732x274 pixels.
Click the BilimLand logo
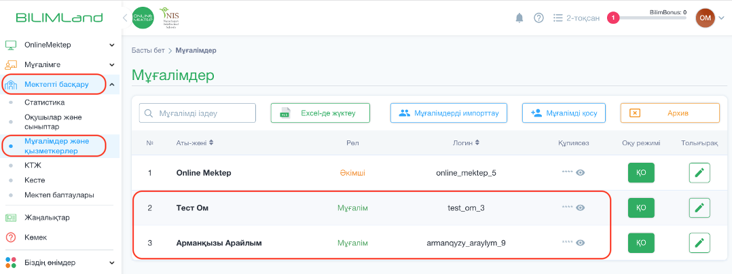[59, 18]
